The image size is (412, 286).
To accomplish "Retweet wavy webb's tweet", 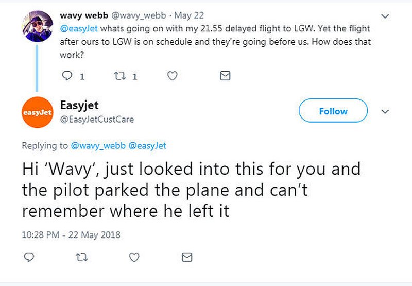I will [x=119, y=76].
